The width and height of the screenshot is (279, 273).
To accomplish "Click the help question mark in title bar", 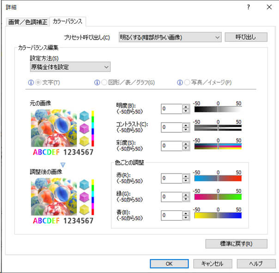I will pos(249,7).
